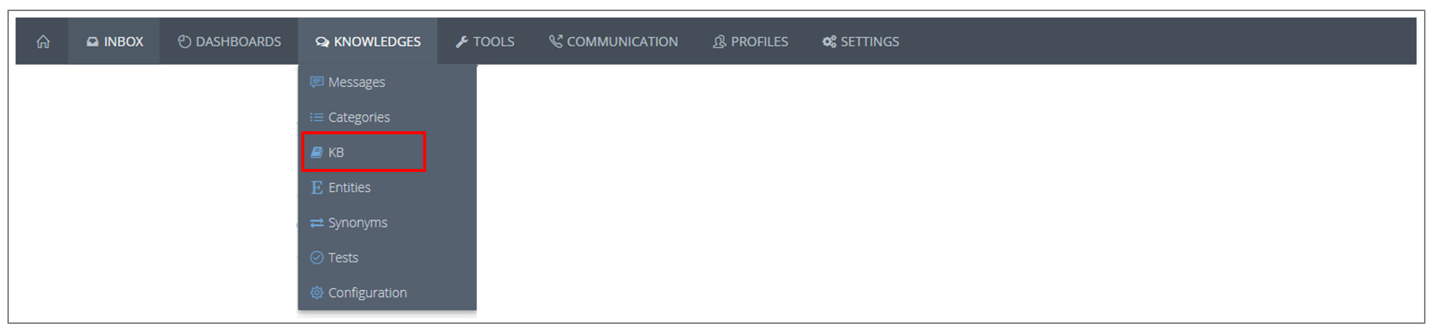Go to the PROFILES section

(x=750, y=41)
